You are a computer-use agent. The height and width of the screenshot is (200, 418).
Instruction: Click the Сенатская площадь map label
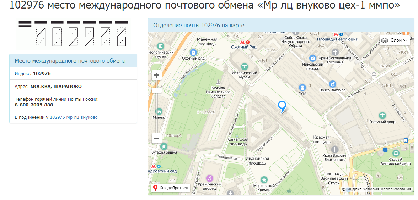click(238, 142)
